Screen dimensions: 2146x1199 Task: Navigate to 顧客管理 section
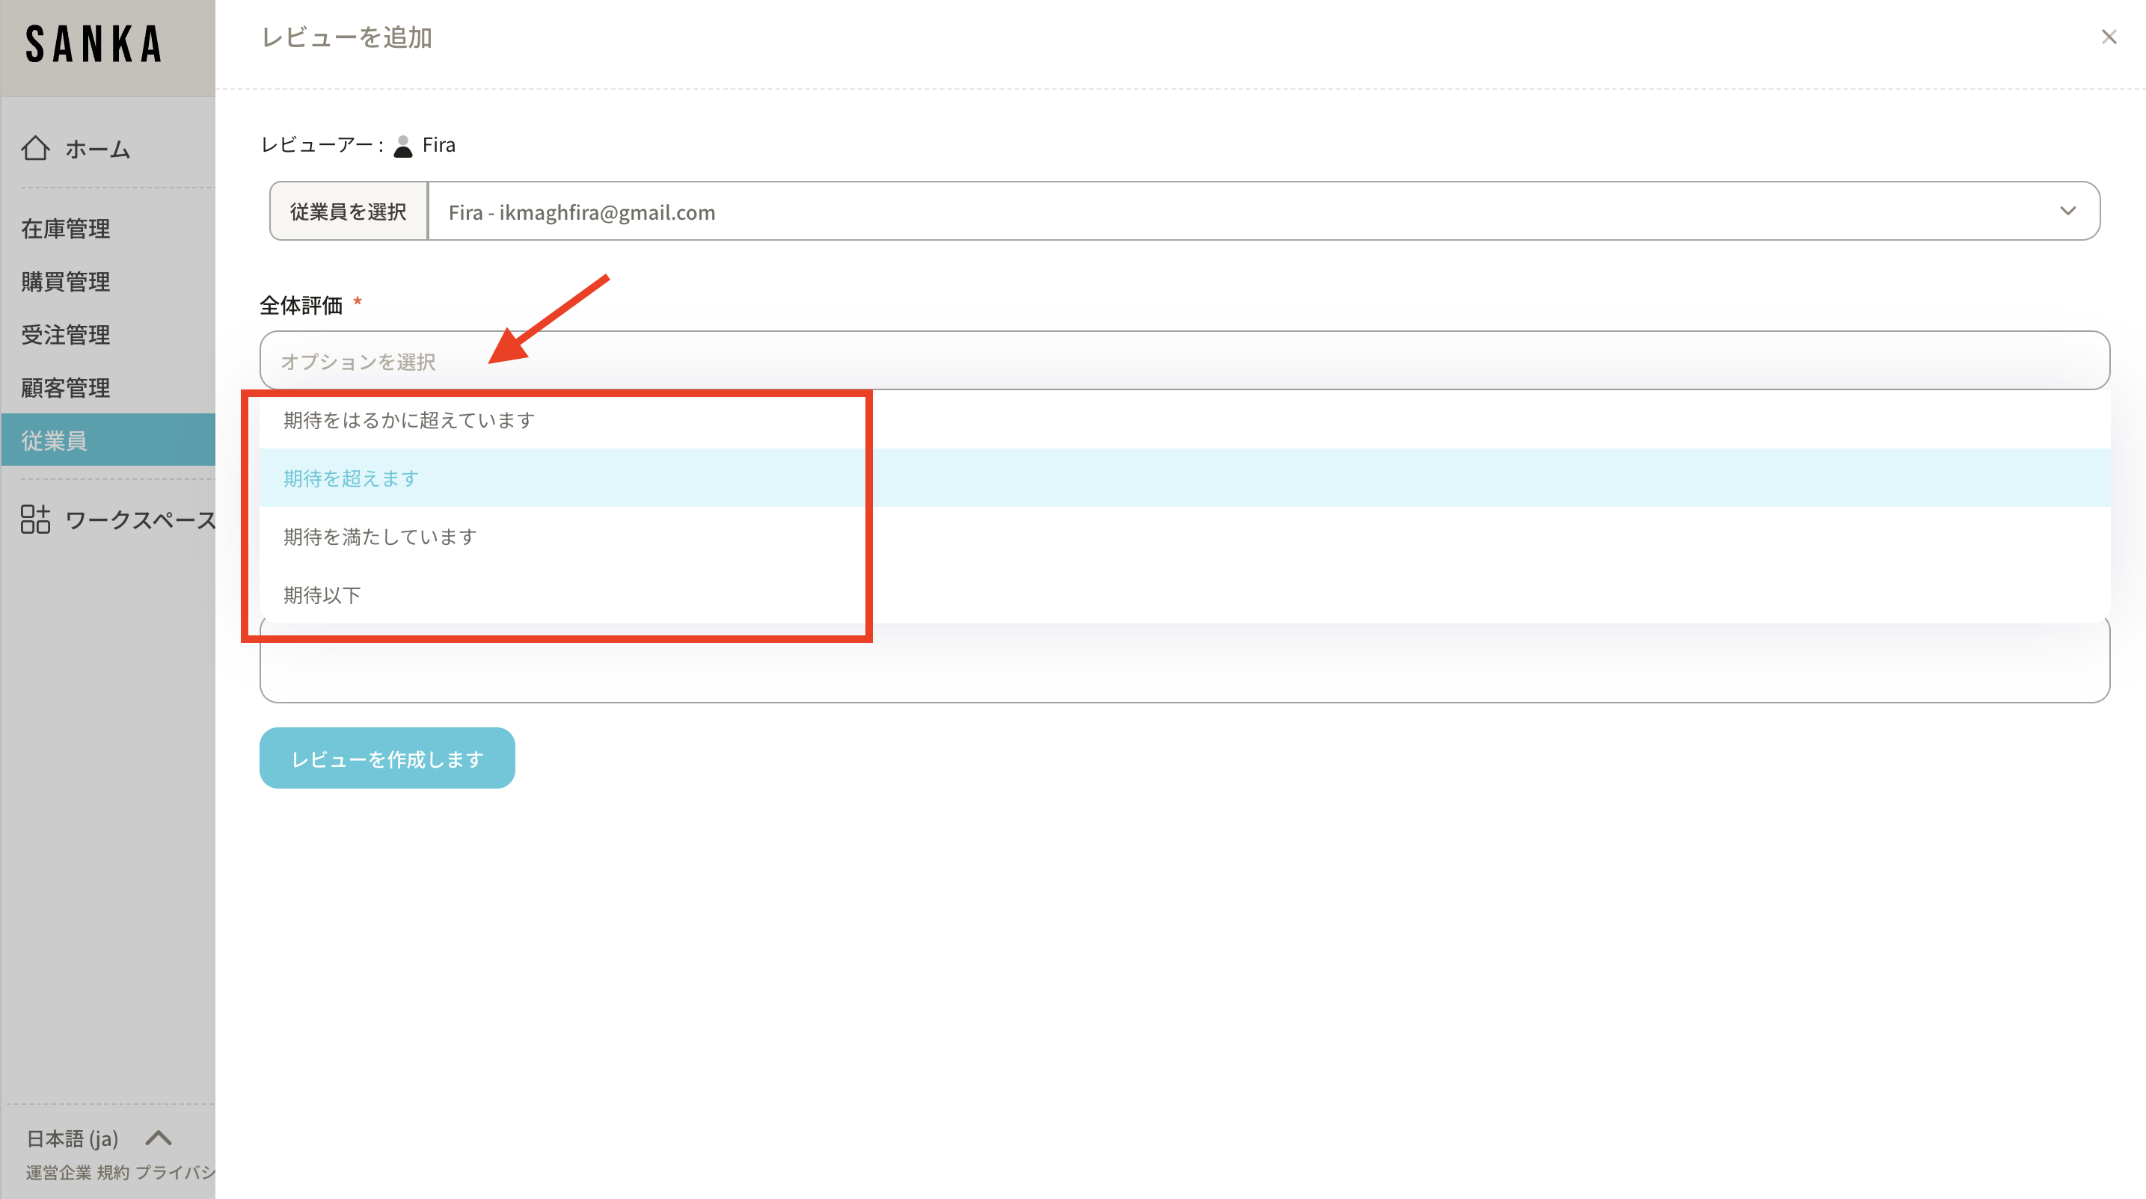(66, 388)
